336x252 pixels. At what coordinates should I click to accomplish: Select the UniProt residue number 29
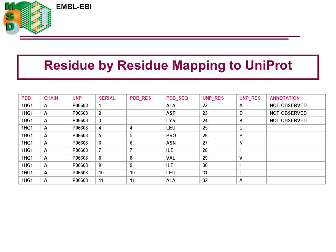(x=205, y=158)
